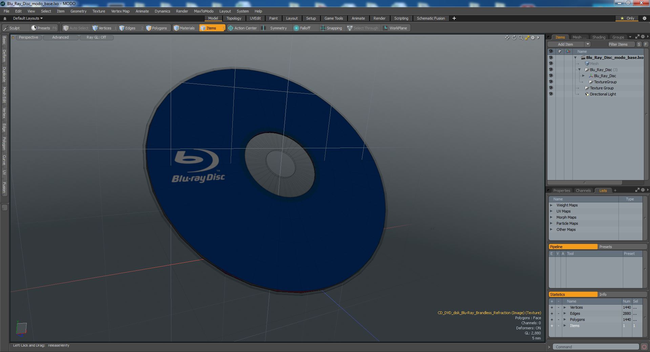Toggle visibility of TextureGroup item
650x352 pixels.
pos(551,82)
